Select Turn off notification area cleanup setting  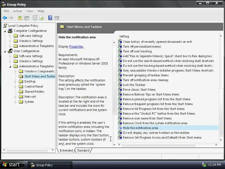tap(145, 80)
